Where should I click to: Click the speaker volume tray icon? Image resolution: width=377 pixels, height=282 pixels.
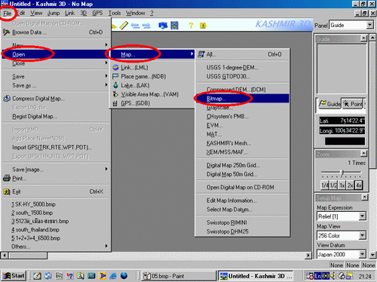333,276
